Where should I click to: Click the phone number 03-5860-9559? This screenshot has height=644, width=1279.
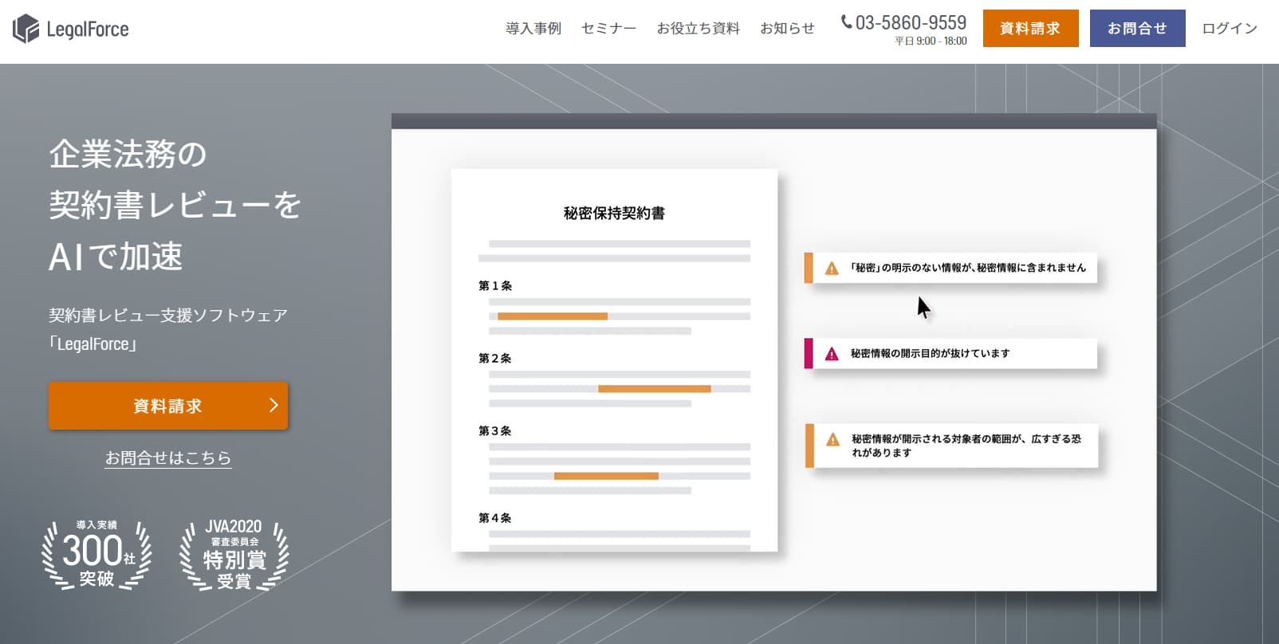[x=911, y=22]
